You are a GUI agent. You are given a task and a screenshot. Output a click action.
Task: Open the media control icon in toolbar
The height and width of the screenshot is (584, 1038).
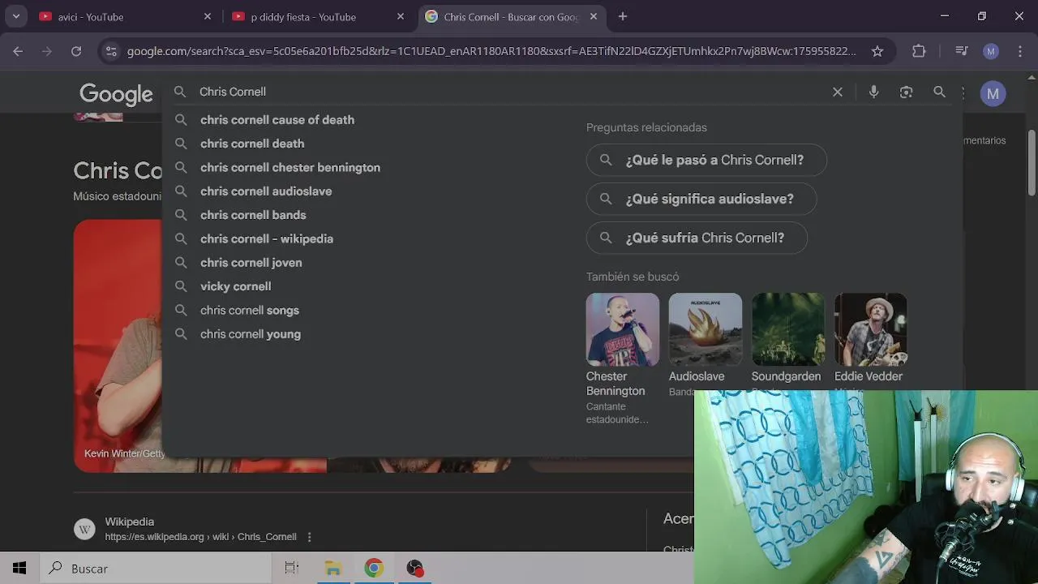(x=962, y=51)
